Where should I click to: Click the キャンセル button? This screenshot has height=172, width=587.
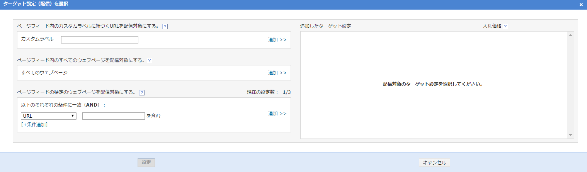click(x=434, y=162)
